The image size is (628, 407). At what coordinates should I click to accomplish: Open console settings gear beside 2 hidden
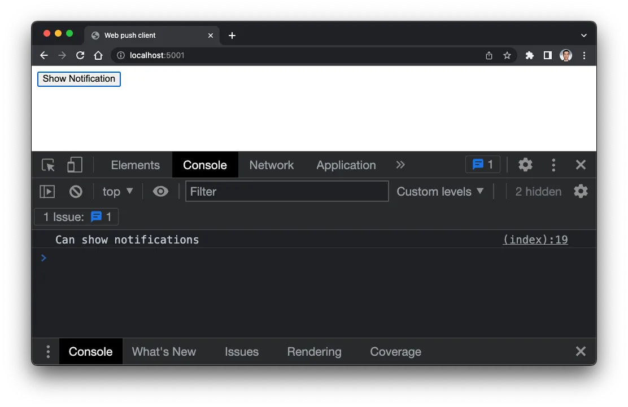581,192
